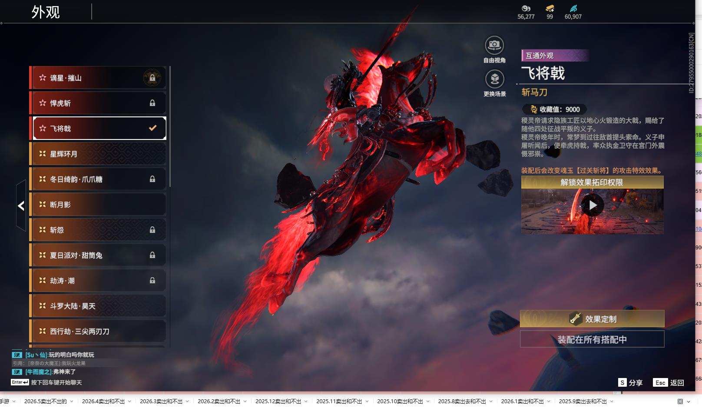Click the equipped checkmark on 飞将戟
The image size is (702, 408).
click(152, 128)
